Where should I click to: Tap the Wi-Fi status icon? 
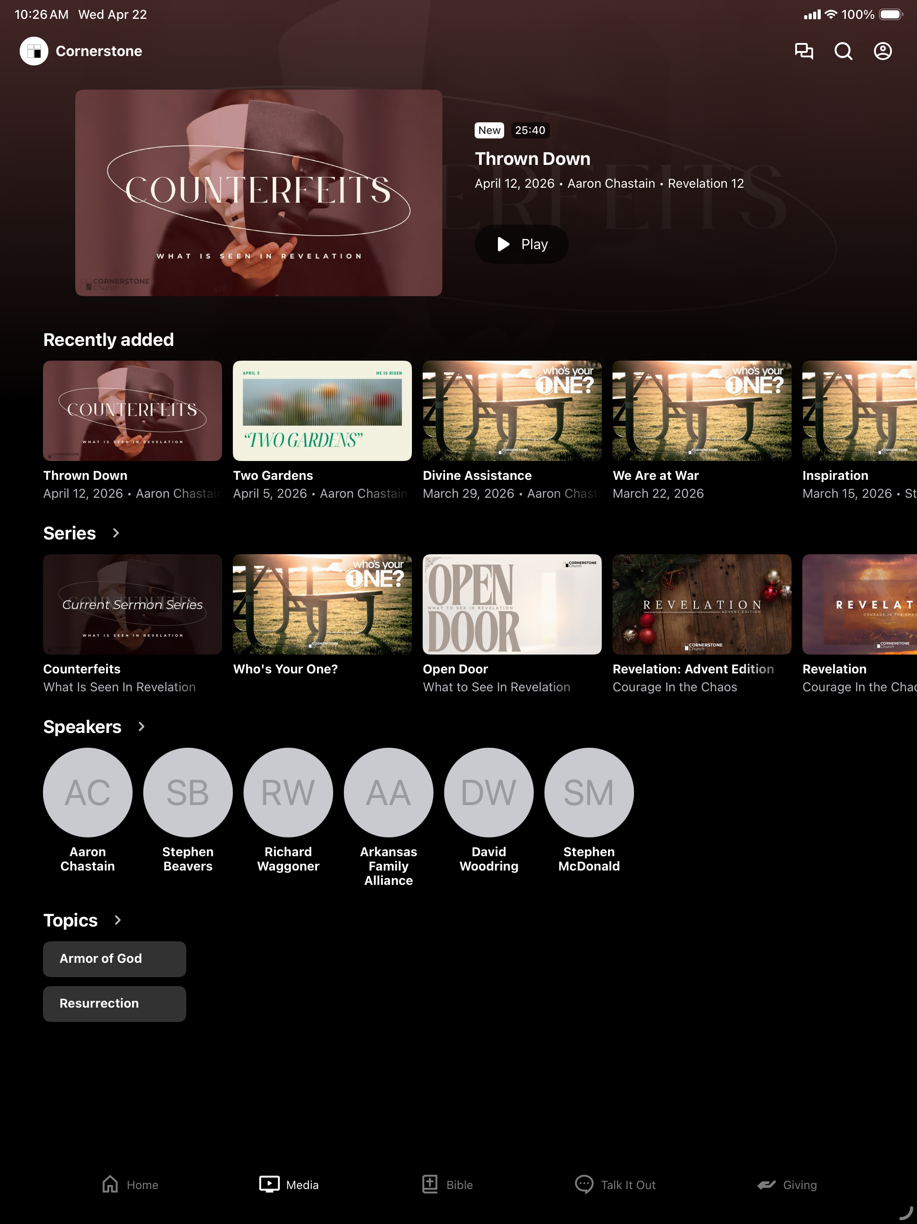click(x=831, y=14)
